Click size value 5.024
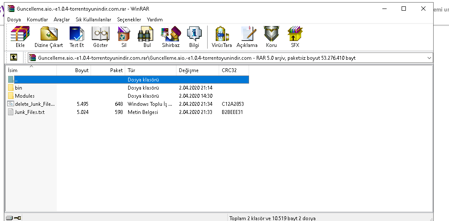 coord(83,112)
